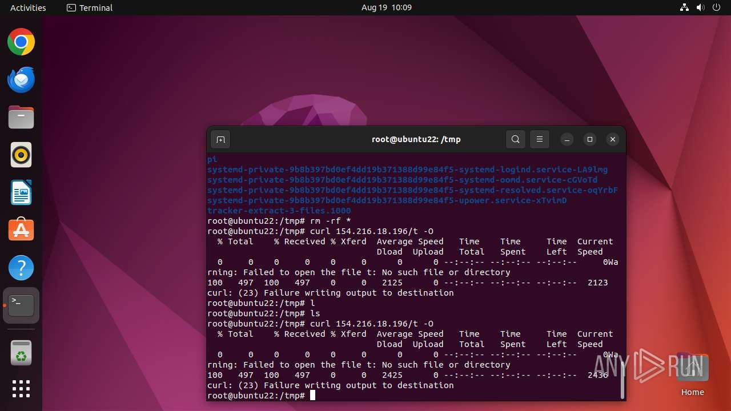The height and width of the screenshot is (411, 731).
Task: Close the terminal window
Action: 613,139
